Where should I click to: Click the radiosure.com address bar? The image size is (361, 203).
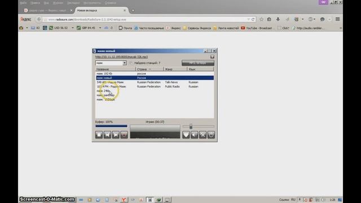(x=147, y=20)
